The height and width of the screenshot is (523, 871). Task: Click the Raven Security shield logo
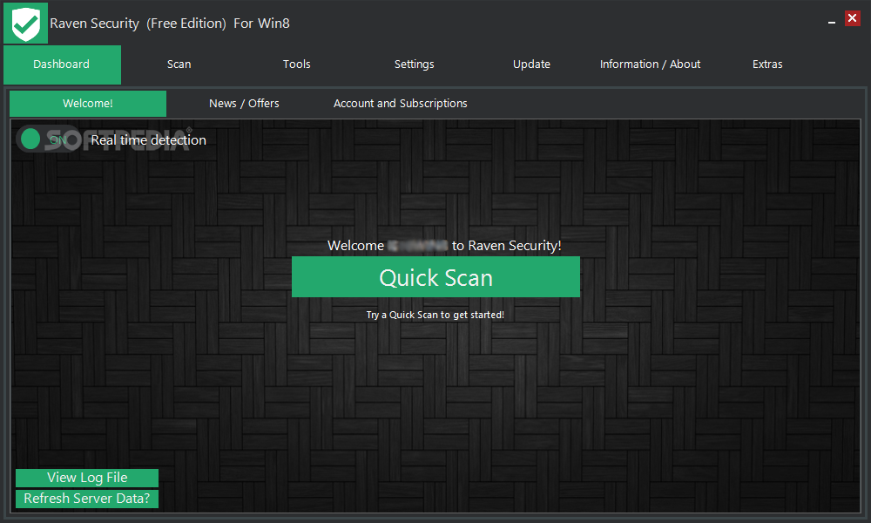(25, 23)
